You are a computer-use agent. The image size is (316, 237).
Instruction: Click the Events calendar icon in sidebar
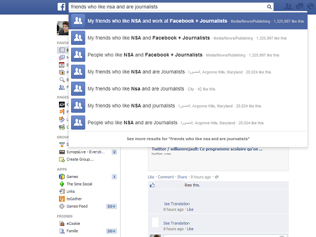pos(62,65)
